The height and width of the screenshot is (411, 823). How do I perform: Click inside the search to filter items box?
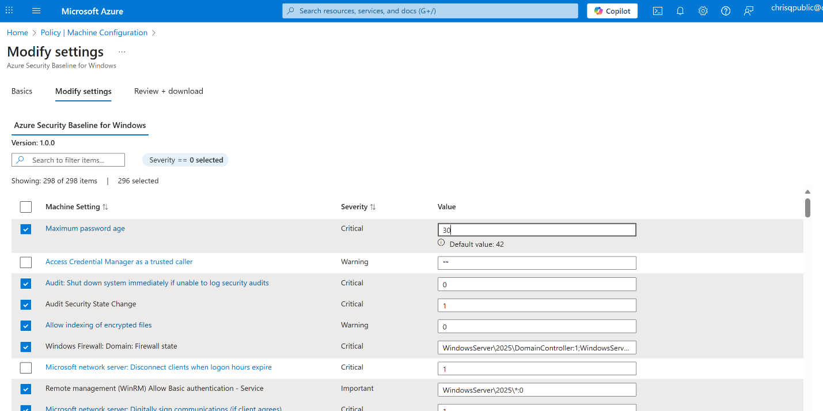click(x=68, y=160)
